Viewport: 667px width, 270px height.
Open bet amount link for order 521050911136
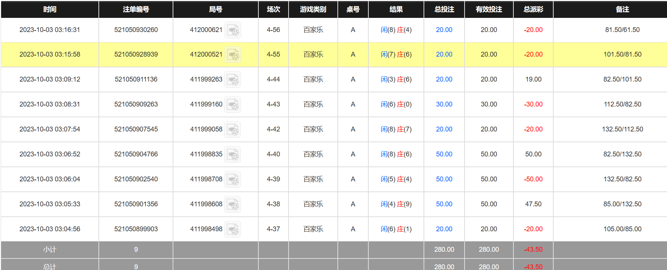[x=444, y=79]
